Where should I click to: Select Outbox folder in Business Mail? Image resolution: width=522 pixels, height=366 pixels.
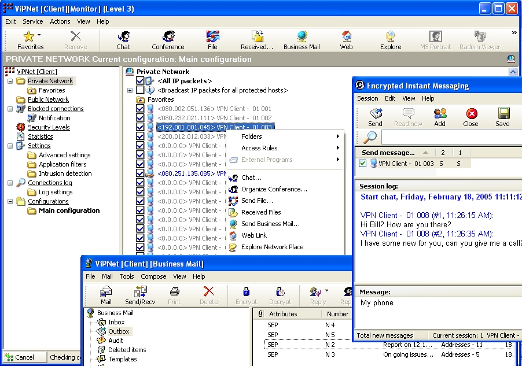119,331
